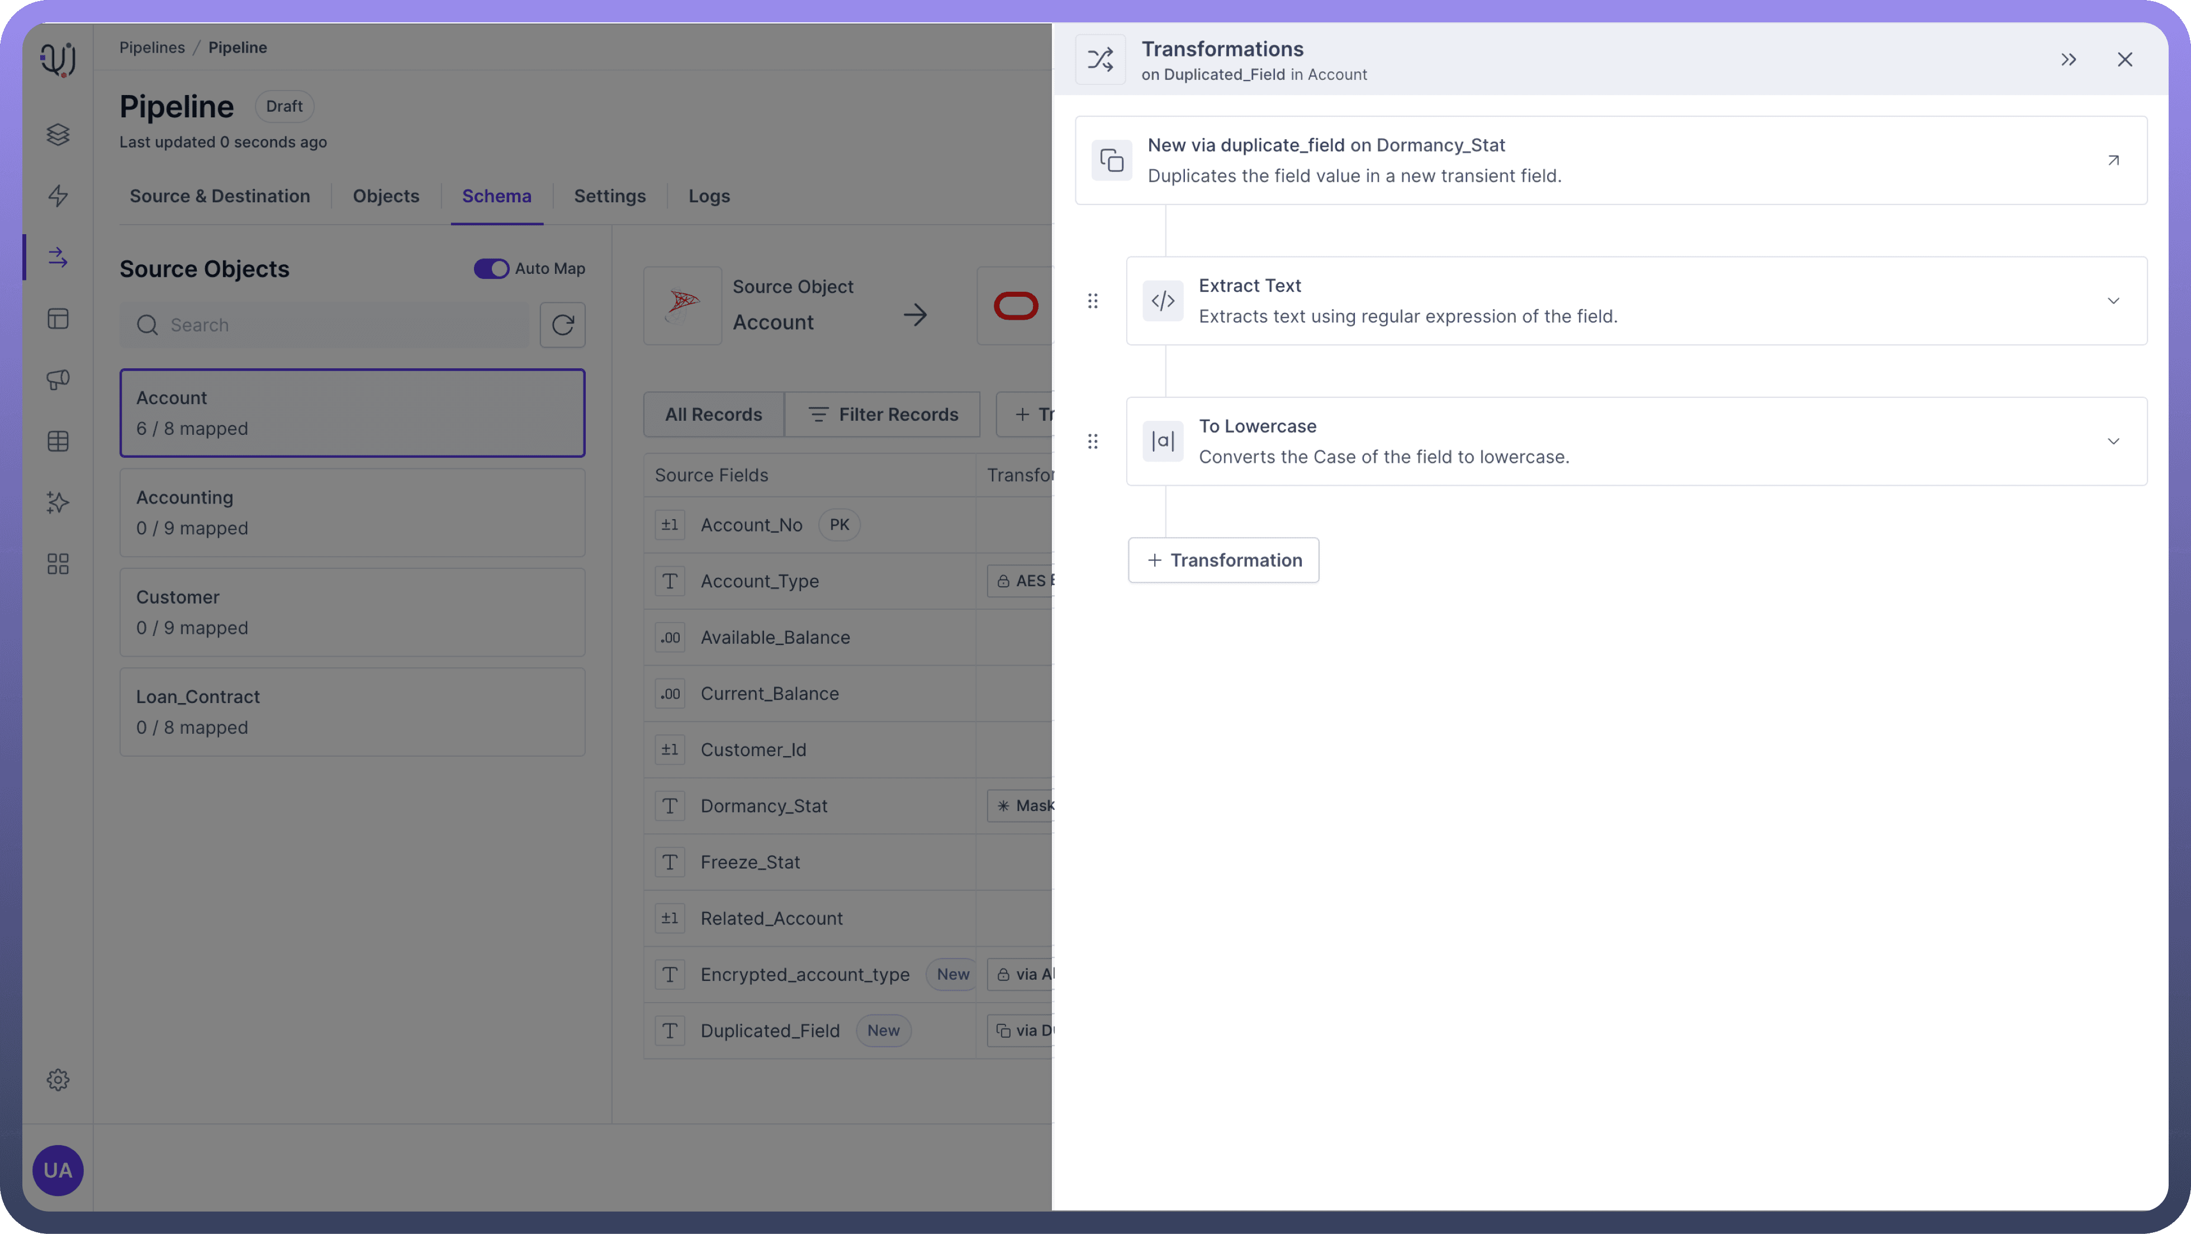Collapse panel with double-chevron icon
Screen dimensions: 2191x1234
tap(2069, 60)
